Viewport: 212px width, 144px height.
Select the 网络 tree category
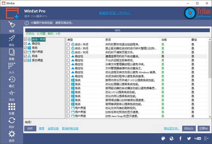[35, 56]
